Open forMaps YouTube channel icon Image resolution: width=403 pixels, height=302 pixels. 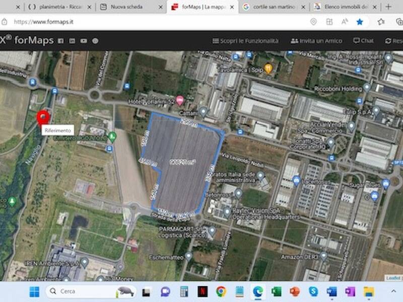click(x=83, y=40)
